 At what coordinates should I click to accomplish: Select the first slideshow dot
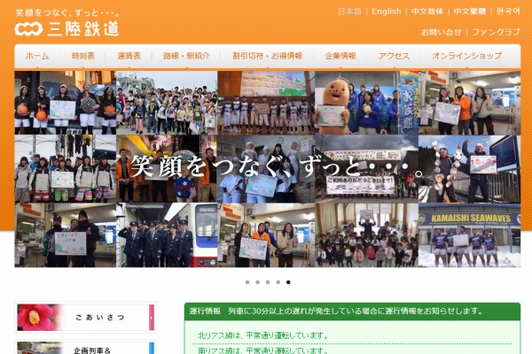pos(247,282)
